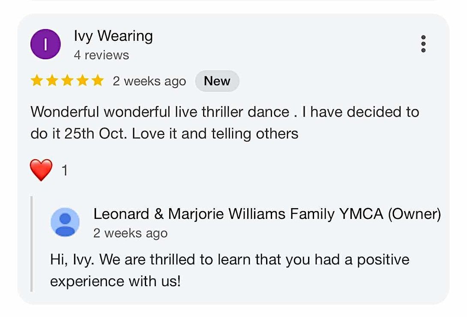Click the fourth yellow rating star
Viewport: 467px width, 317px height.
tap(82, 81)
